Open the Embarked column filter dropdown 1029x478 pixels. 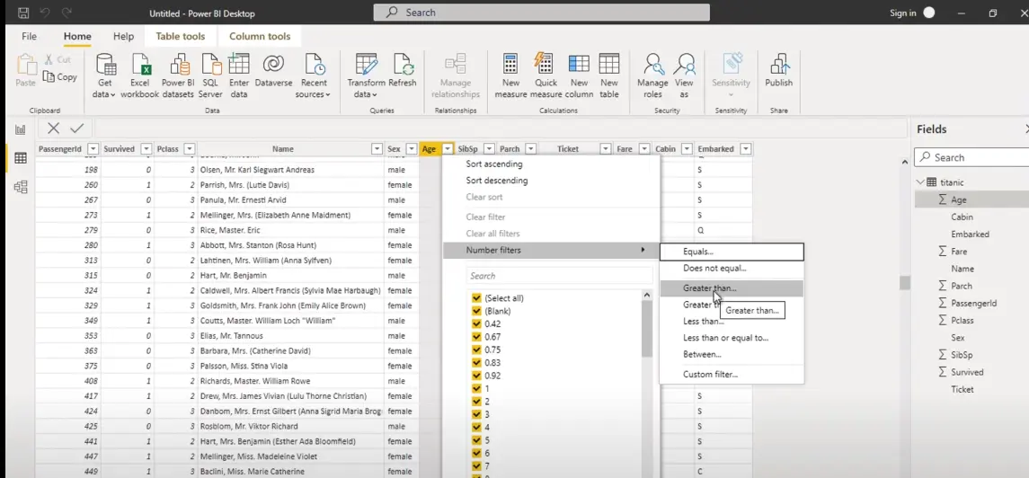point(746,149)
